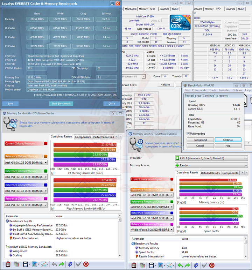Click the Close button in EVEREST
The width and height of the screenshot is (252, 270).
(112, 104)
